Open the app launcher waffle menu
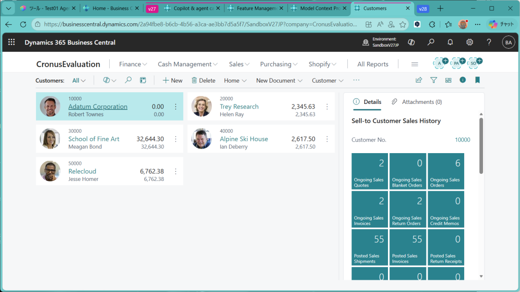This screenshot has height=292, width=520. pyautogui.click(x=12, y=43)
